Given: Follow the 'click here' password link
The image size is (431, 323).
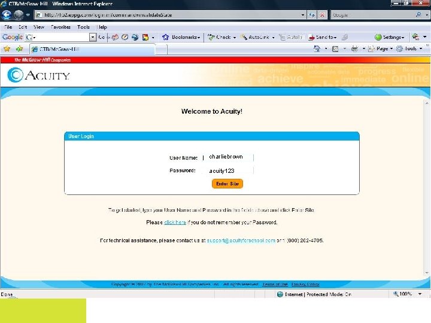Looking at the screenshot, I should click(175, 222).
